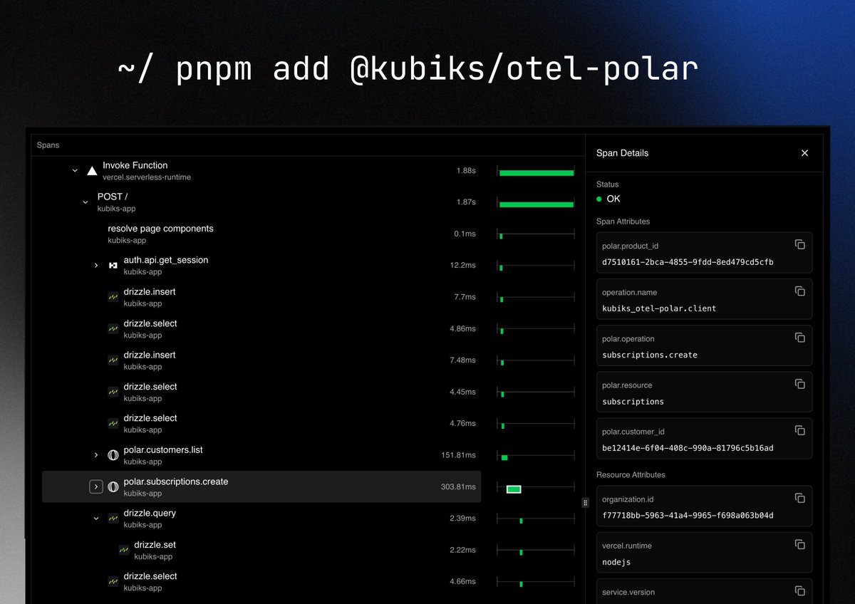Click the polar.customers.list timeline bar
This screenshot has height=604, width=855.
point(504,457)
